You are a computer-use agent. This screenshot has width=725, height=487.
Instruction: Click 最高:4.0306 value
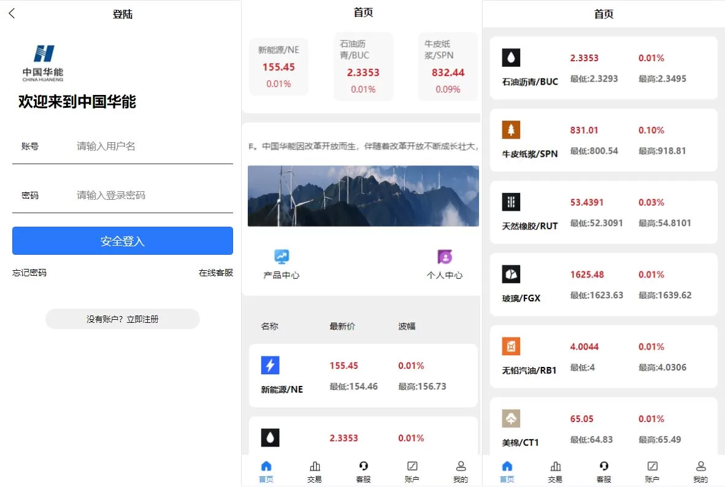(x=662, y=368)
